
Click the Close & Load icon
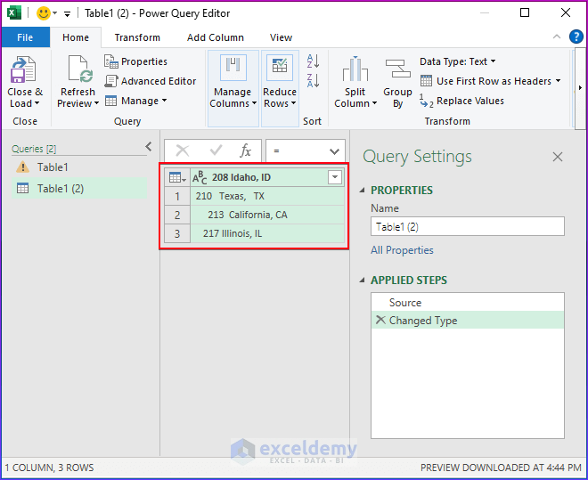pos(23,70)
